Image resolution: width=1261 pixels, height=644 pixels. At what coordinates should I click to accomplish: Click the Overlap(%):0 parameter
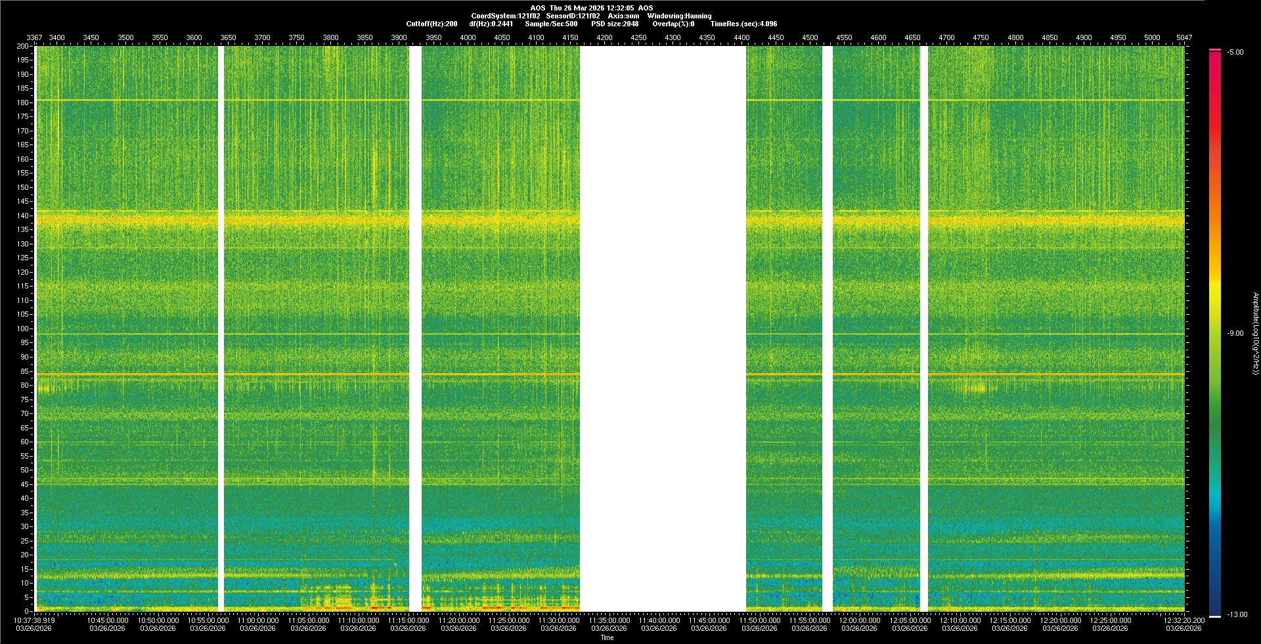673,24
